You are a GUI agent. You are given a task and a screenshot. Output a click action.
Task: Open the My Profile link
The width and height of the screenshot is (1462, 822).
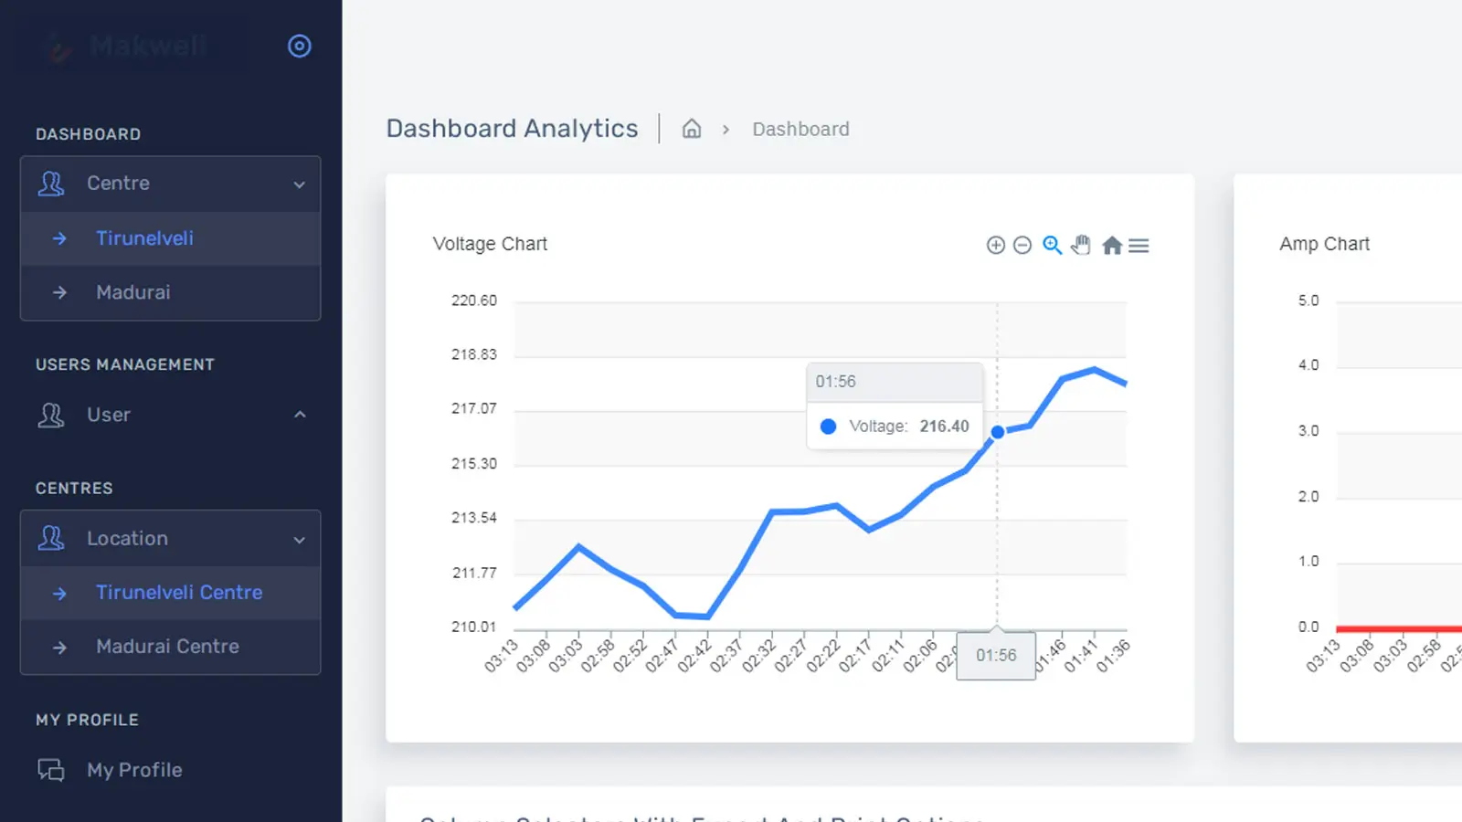134,770
